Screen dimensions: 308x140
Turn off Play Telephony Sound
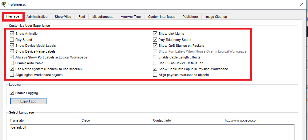pyautogui.click(x=155, y=40)
